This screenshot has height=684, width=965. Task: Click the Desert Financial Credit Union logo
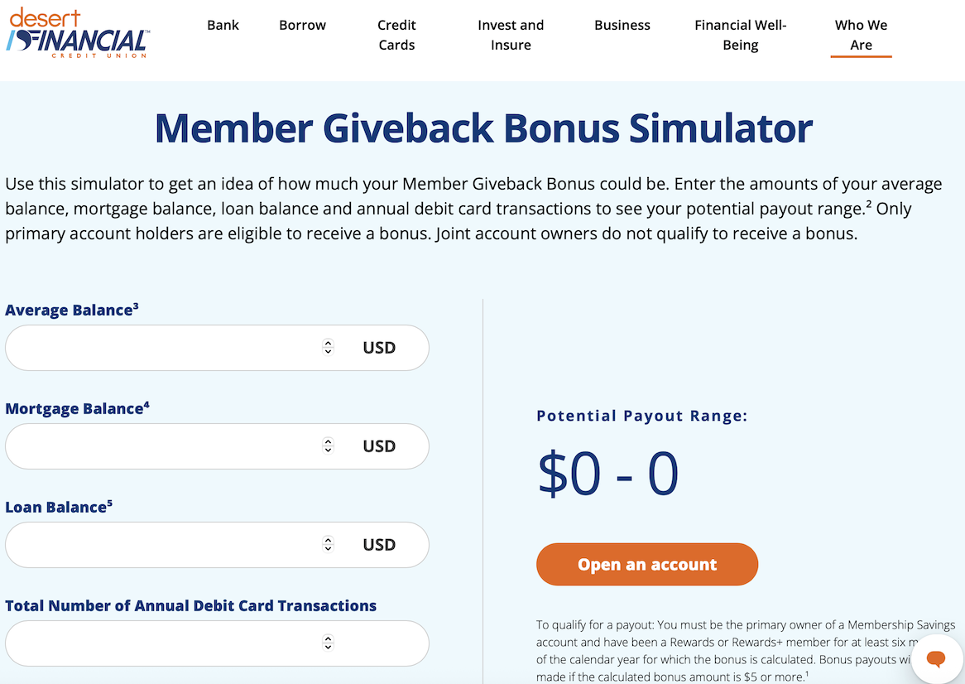pos(79,33)
